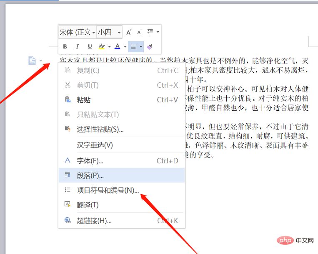Expand the font color dropdown arrow

(x=125, y=46)
